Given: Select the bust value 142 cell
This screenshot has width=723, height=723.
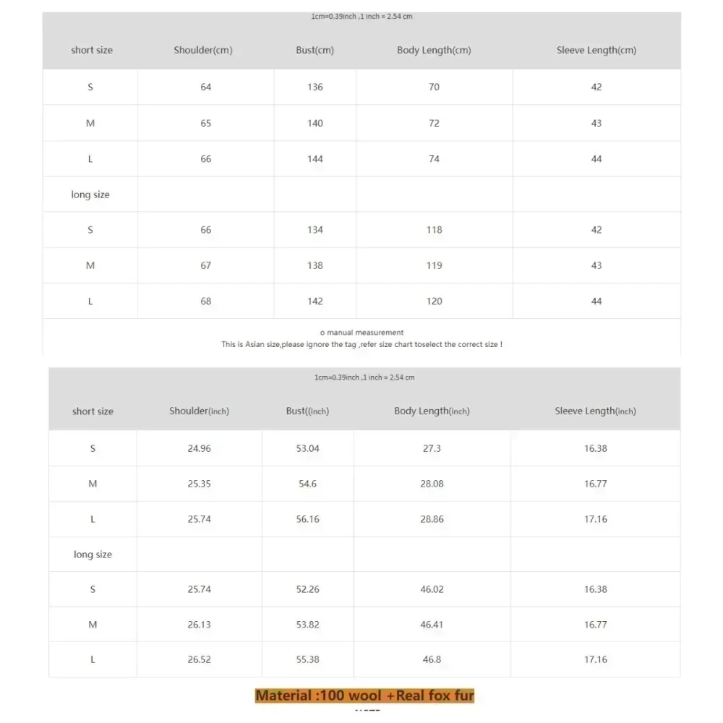Looking at the screenshot, I should (x=315, y=301).
